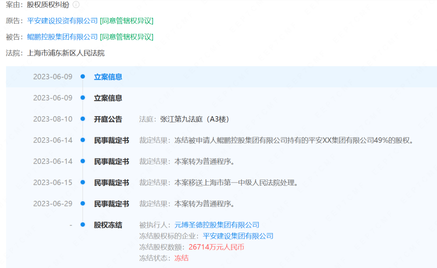Click courtroom text 张江第九法庭（A3楼）
The height and width of the screenshot is (268, 437).
(x=195, y=119)
